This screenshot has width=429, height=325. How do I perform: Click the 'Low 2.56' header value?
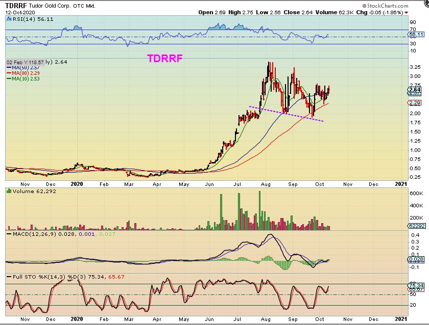(269, 13)
